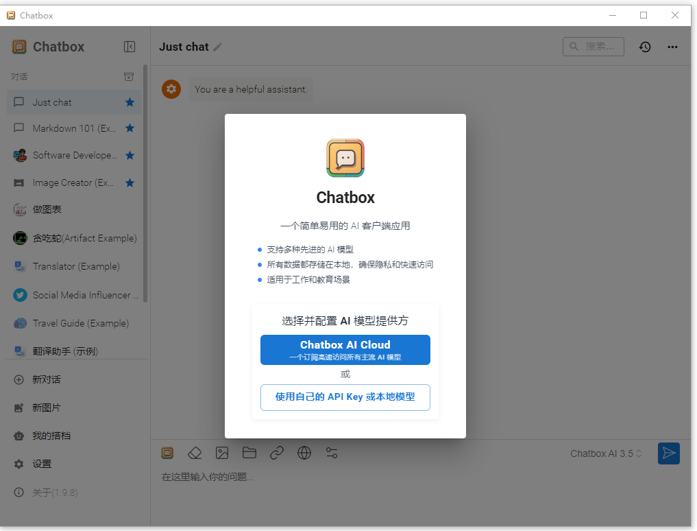The image size is (697, 531).
Task: Click the attach image icon
Action: (x=222, y=453)
